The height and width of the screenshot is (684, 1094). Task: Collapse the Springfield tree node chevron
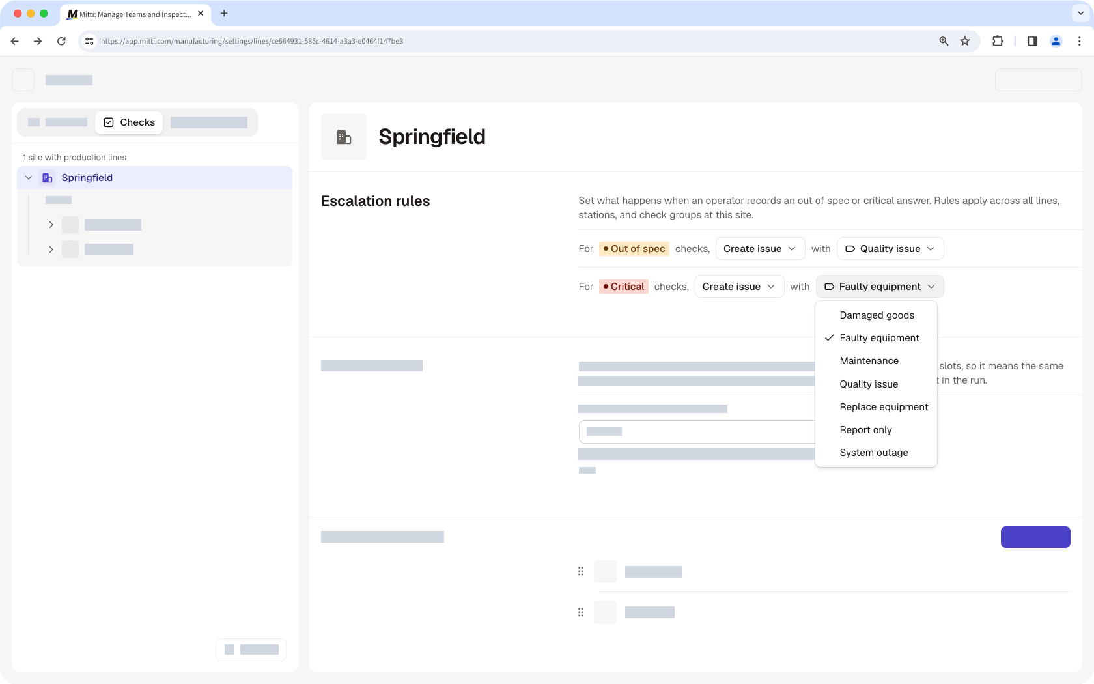(x=29, y=178)
